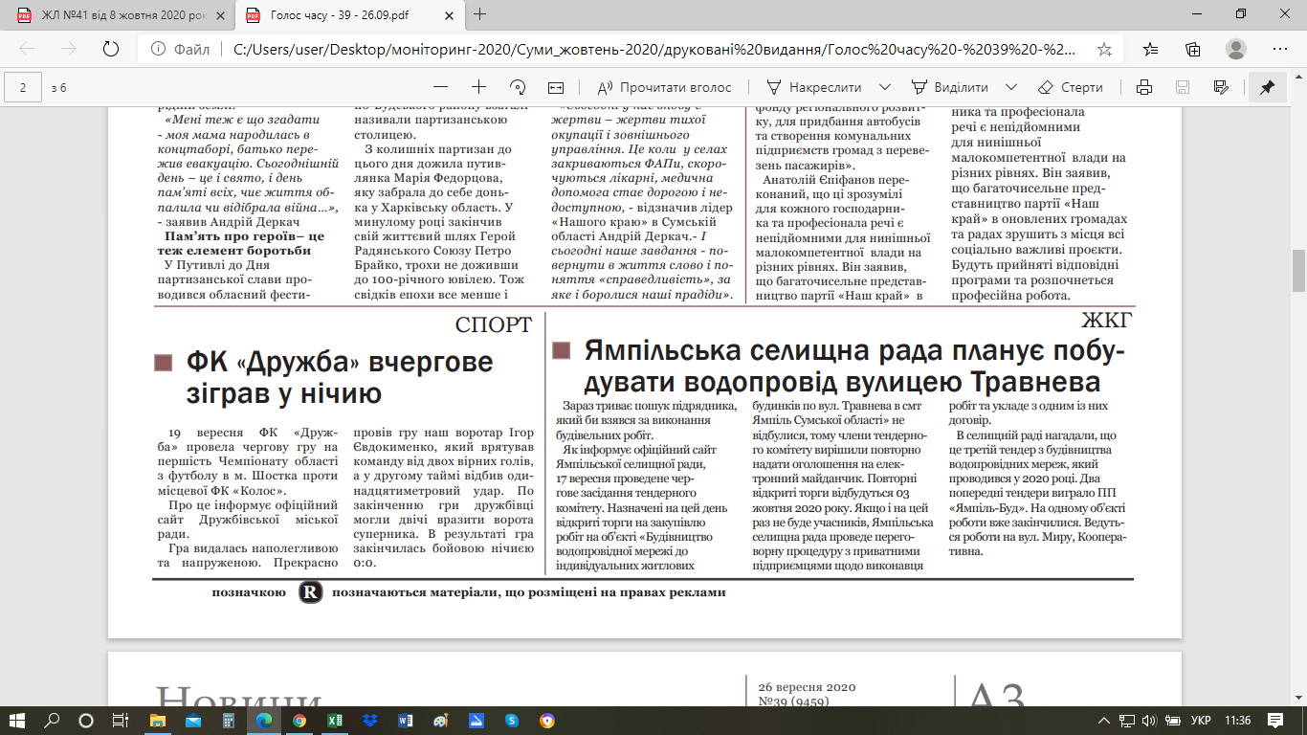Image resolution: width=1307 pixels, height=735 pixels.
Task: Switch keyboard language УКР
Action: [x=1203, y=720]
